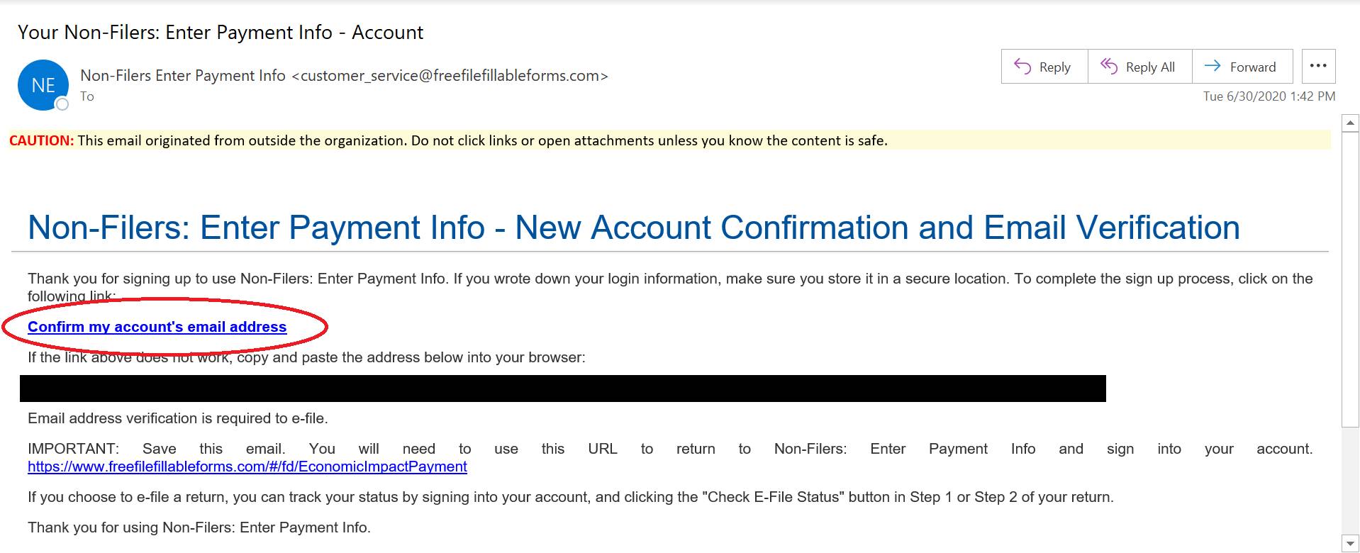Open the freefilefillableforms EconomicImpactPayment URL
The image size is (1360, 553).
[x=247, y=467]
